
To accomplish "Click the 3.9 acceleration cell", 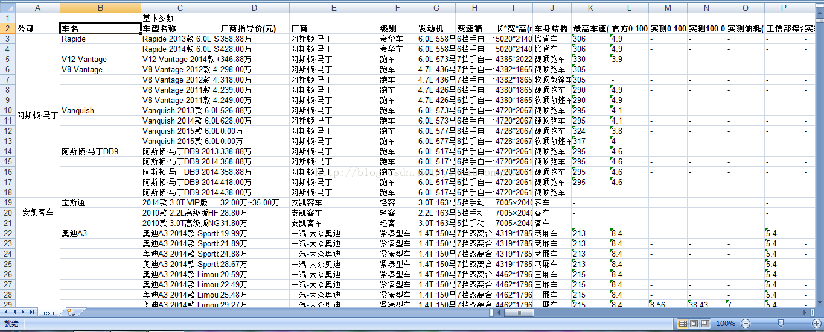I will (x=629, y=59).
